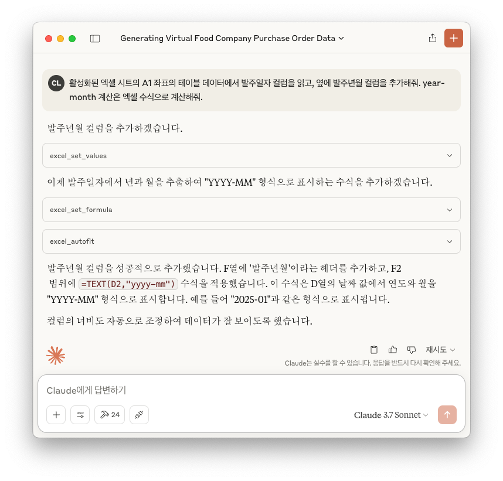Start a new chat with plus button

point(453,38)
